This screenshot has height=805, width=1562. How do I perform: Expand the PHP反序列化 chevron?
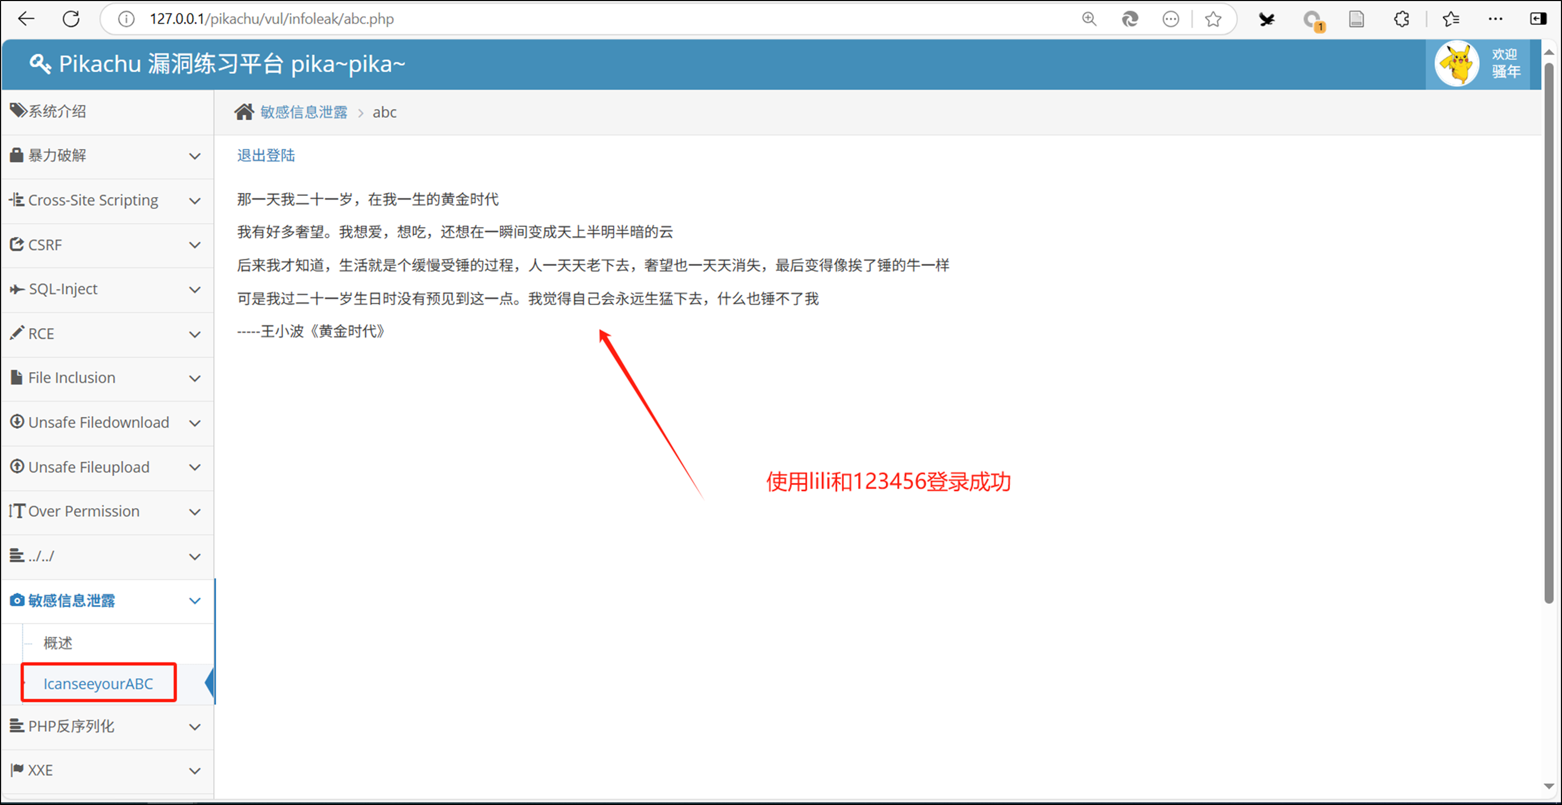pos(195,727)
